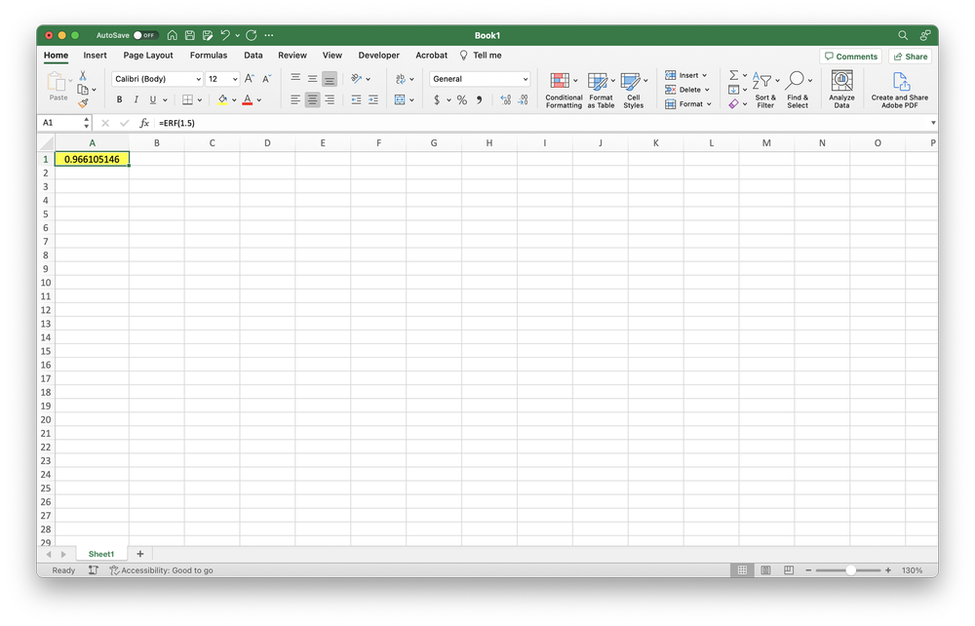975x626 pixels.
Task: Click the Share button
Action: [911, 57]
